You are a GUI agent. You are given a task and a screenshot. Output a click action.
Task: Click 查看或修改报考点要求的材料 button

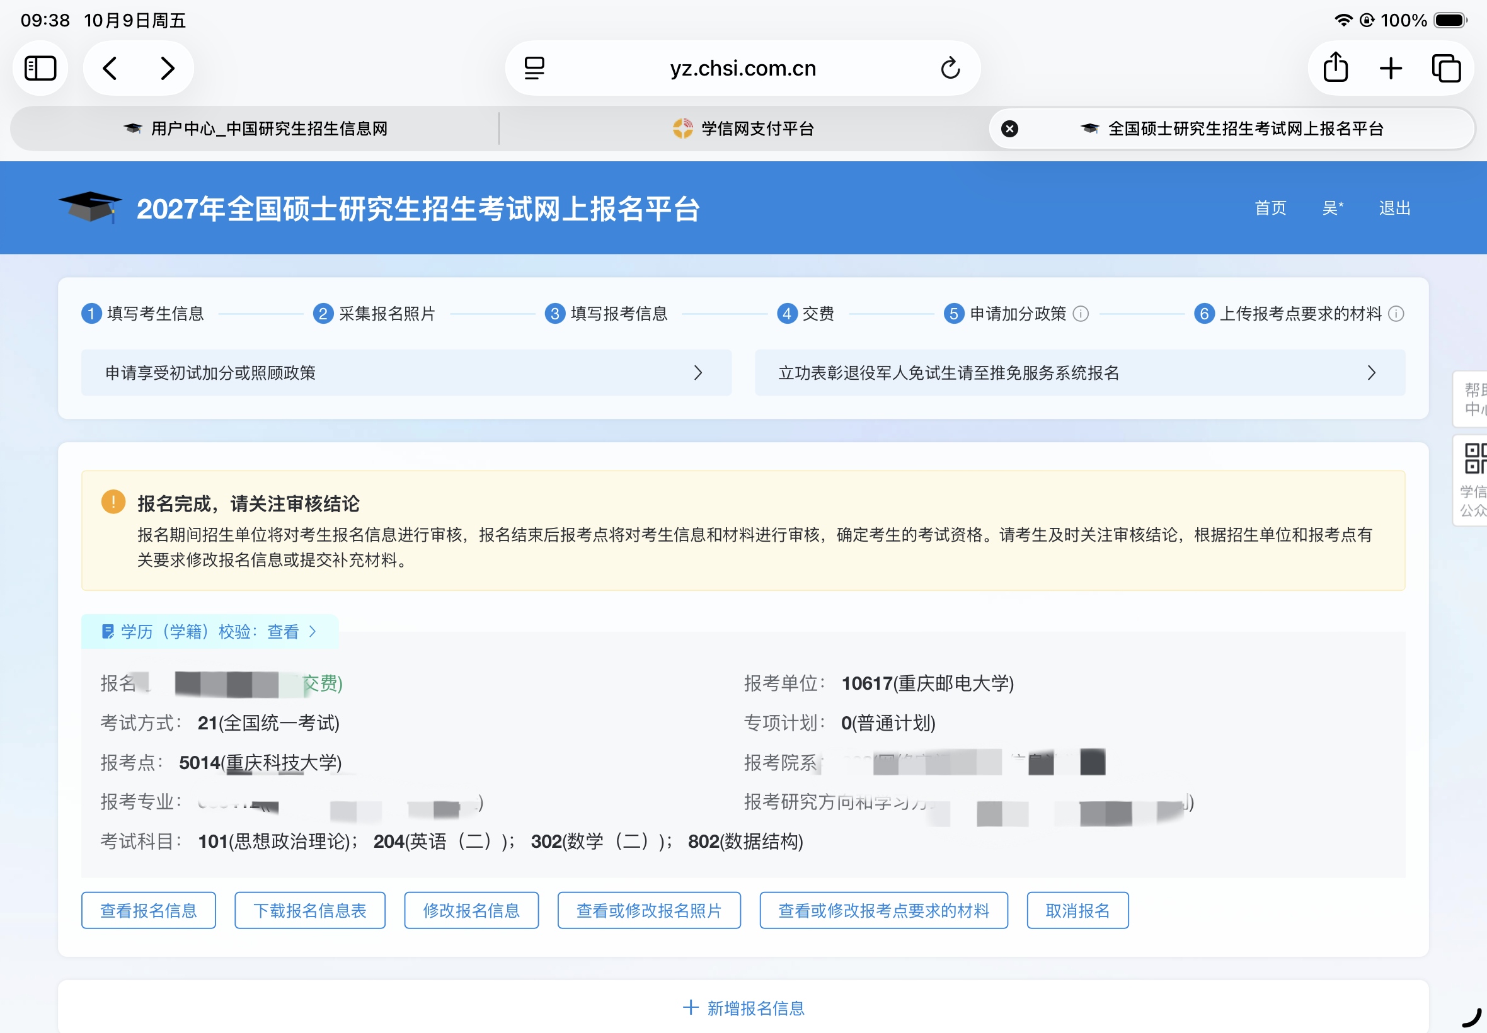click(x=883, y=910)
